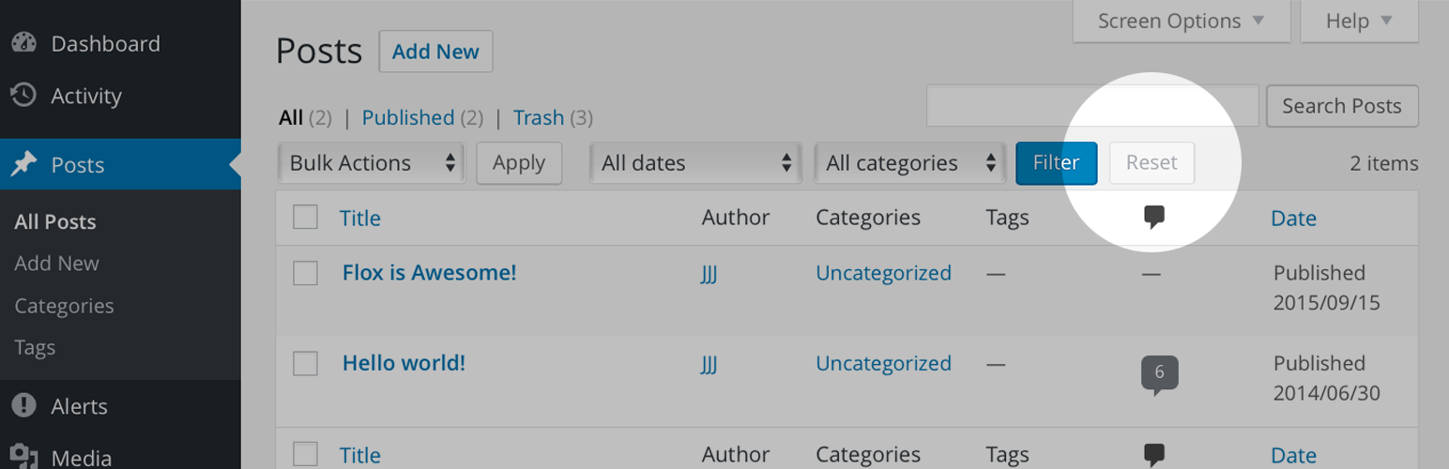Open the 6 comments bubble on Hello world!
1449x469 pixels.
(x=1159, y=373)
